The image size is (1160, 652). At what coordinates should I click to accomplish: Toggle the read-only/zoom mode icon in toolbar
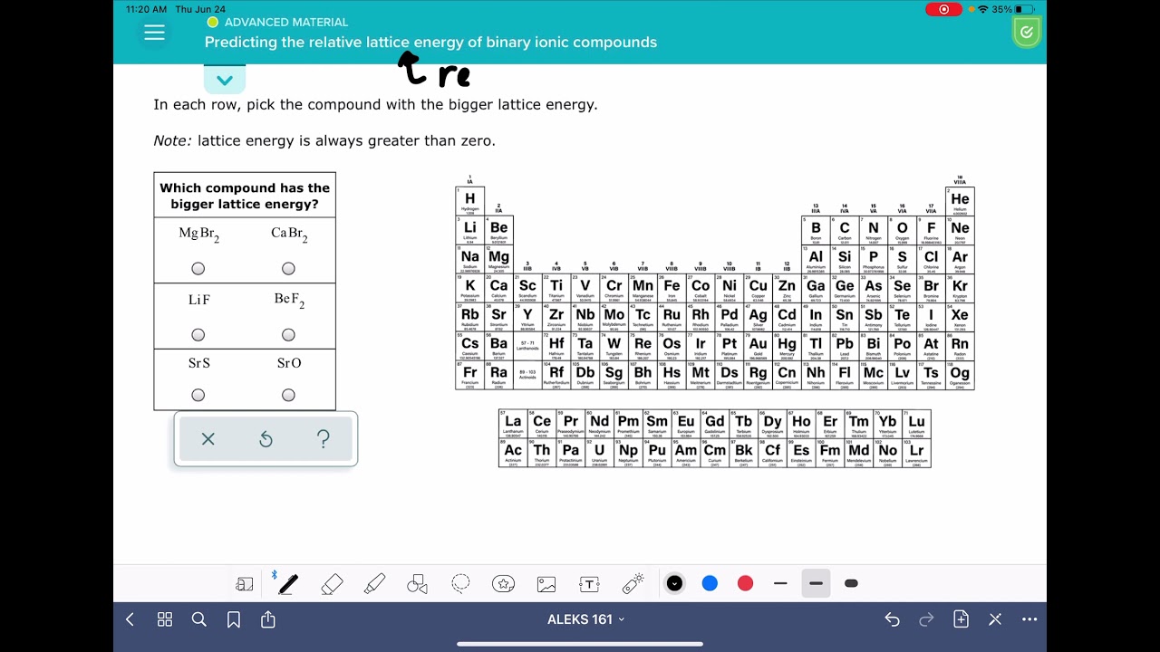point(245,584)
